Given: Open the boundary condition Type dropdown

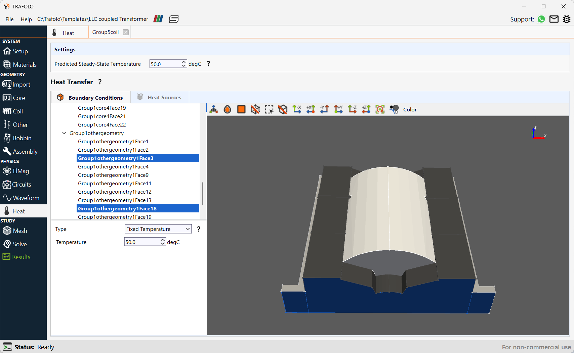Looking at the screenshot, I should (158, 229).
